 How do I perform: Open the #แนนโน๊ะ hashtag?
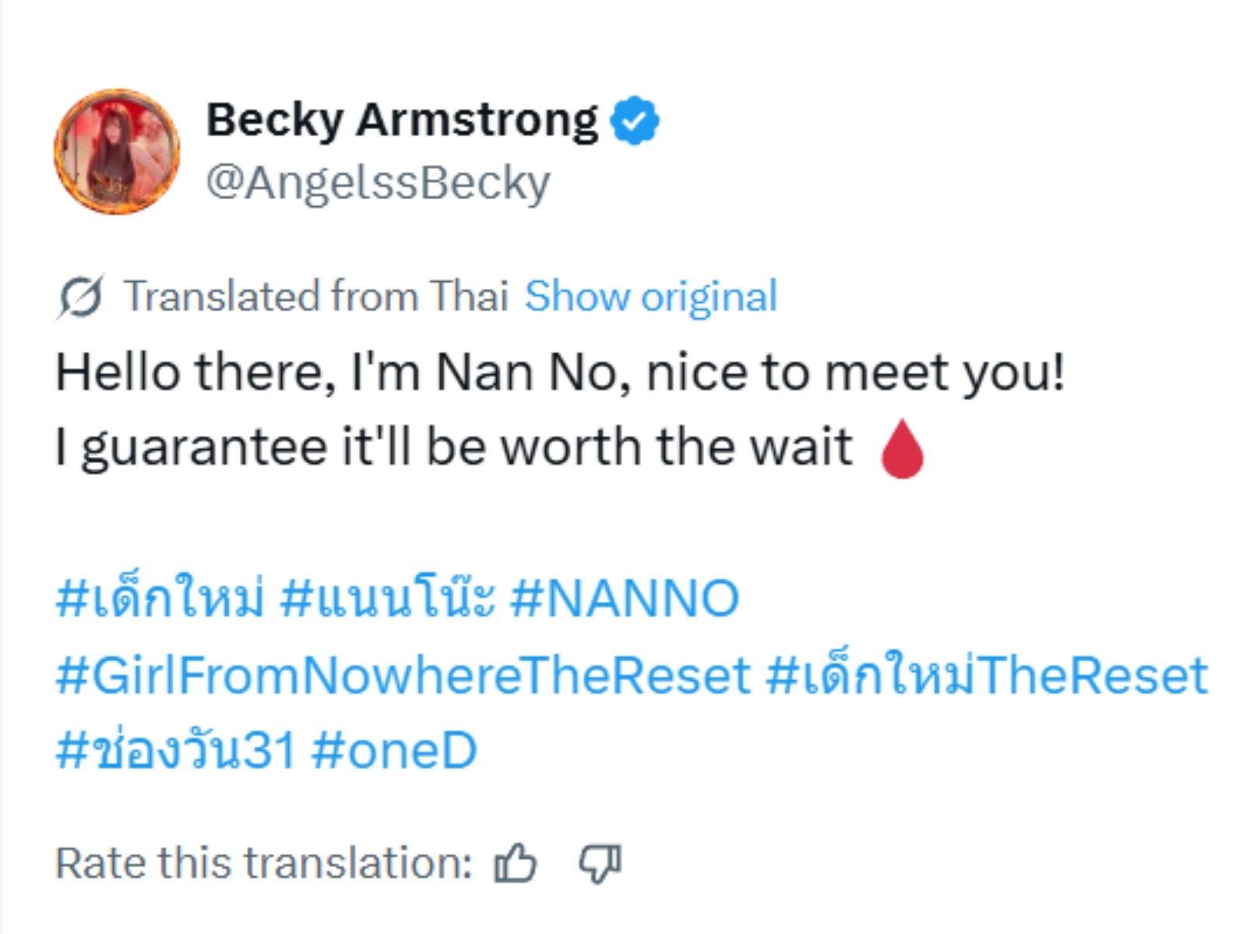pos(387,599)
